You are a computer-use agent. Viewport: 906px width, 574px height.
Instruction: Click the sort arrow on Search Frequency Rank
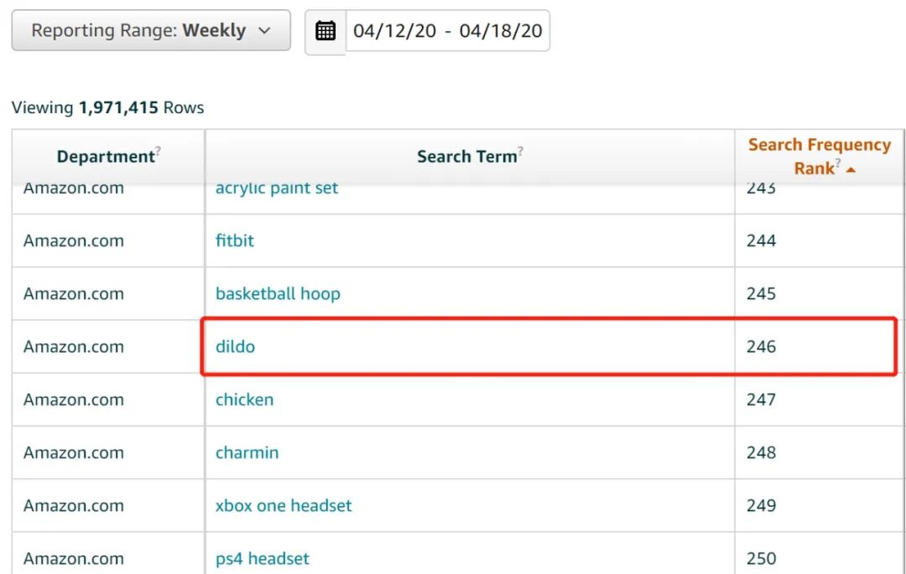tap(851, 169)
